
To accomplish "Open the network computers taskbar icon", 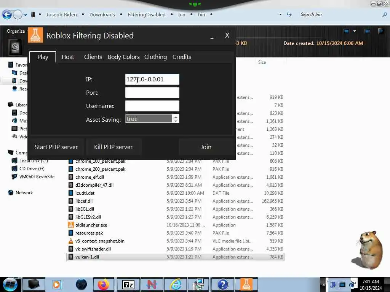I will [x=198, y=284].
